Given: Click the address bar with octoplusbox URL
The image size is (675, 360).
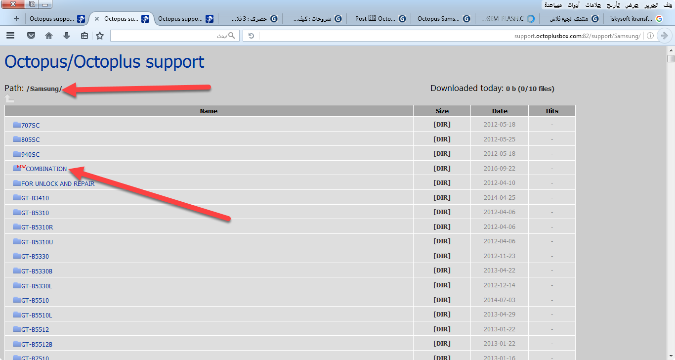Looking at the screenshot, I should click(x=450, y=36).
